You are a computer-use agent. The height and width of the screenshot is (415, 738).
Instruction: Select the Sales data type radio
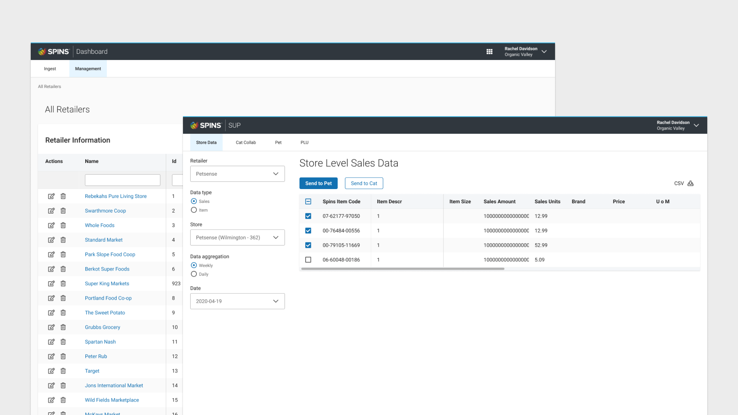(194, 201)
